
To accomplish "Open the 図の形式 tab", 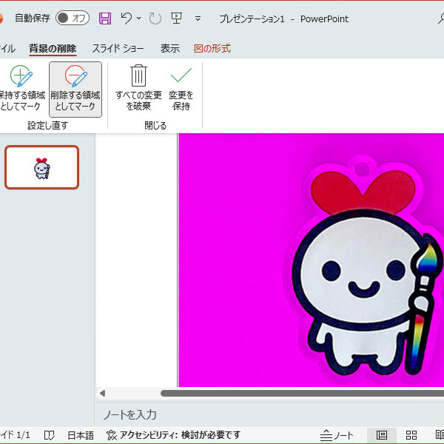I will 212,48.
